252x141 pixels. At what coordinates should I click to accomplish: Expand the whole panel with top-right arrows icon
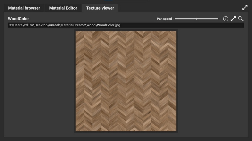point(245,8)
